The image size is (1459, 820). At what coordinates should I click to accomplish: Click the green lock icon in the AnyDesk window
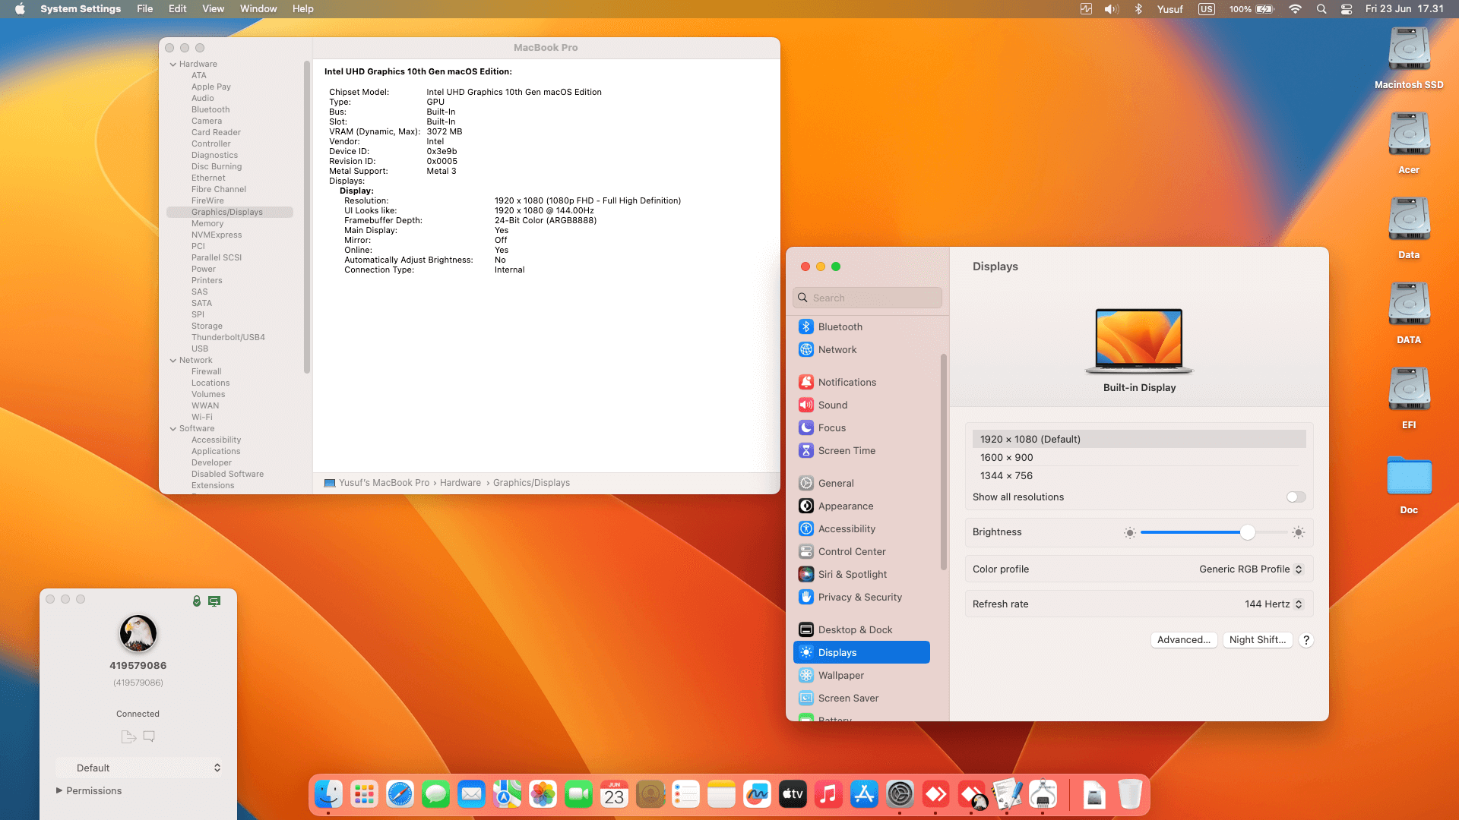point(196,601)
